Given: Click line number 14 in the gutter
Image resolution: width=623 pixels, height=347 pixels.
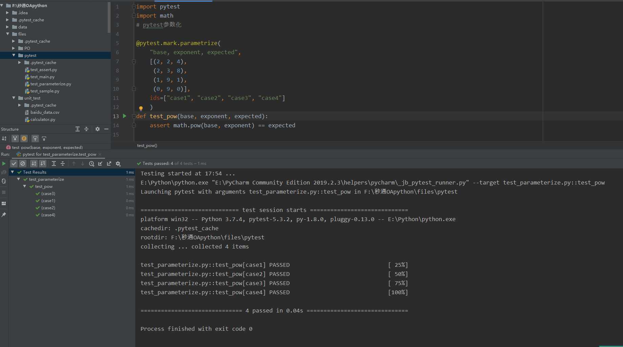Looking at the screenshot, I should [116, 126].
